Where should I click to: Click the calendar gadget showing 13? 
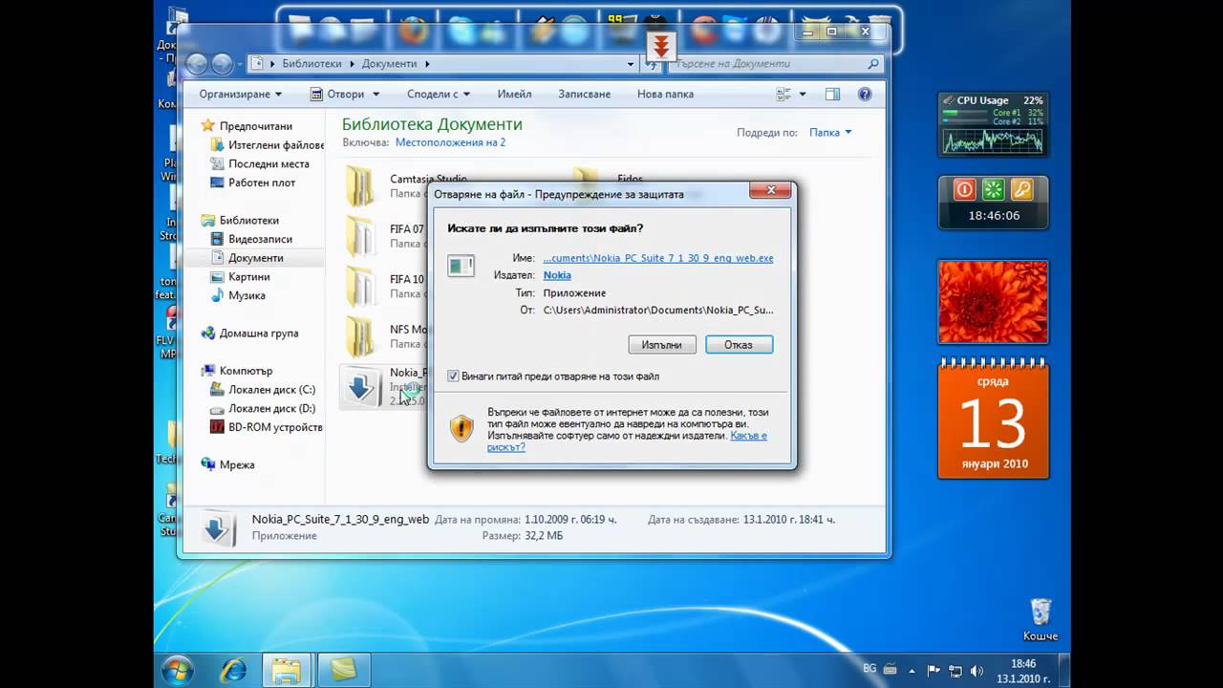click(x=994, y=419)
